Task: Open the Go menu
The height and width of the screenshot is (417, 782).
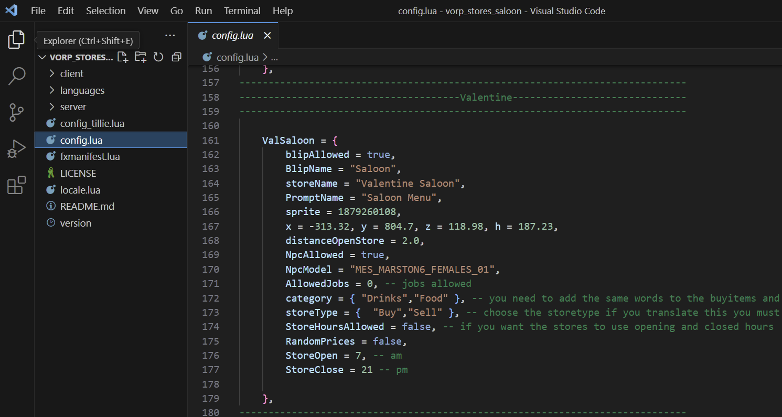Action: point(177,10)
